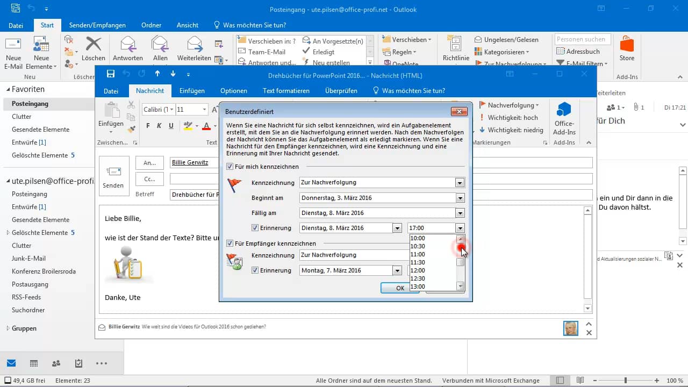Screen dimensions: 688x387
Task: Open the Nachricht tab in message window
Action: [x=150, y=91]
